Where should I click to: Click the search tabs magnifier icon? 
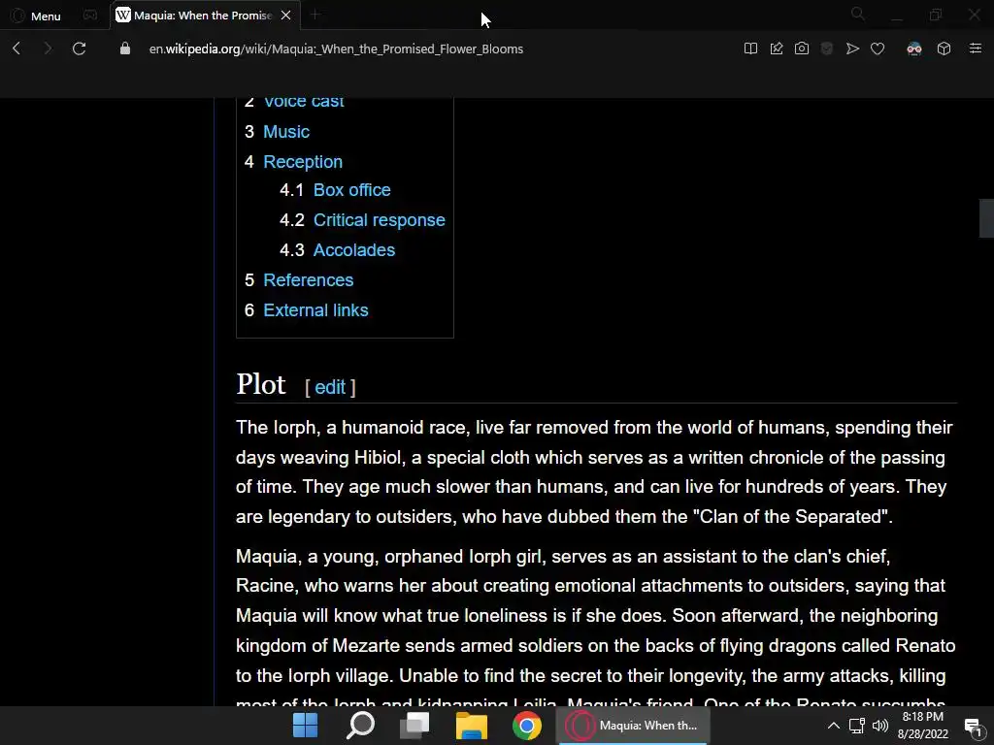click(x=858, y=14)
